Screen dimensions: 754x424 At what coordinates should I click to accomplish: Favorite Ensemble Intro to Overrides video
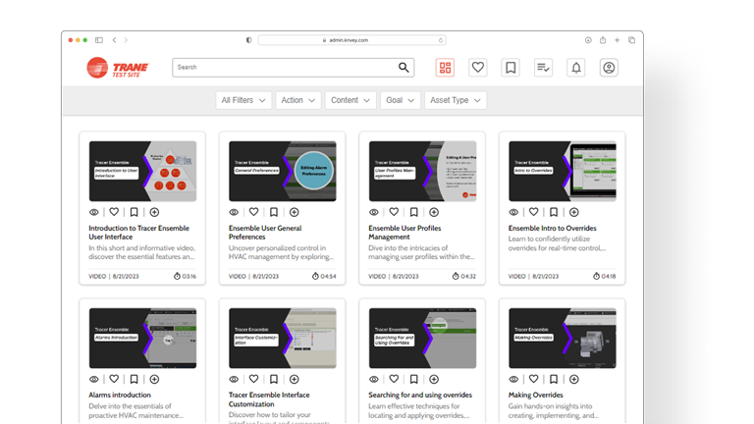[534, 212]
